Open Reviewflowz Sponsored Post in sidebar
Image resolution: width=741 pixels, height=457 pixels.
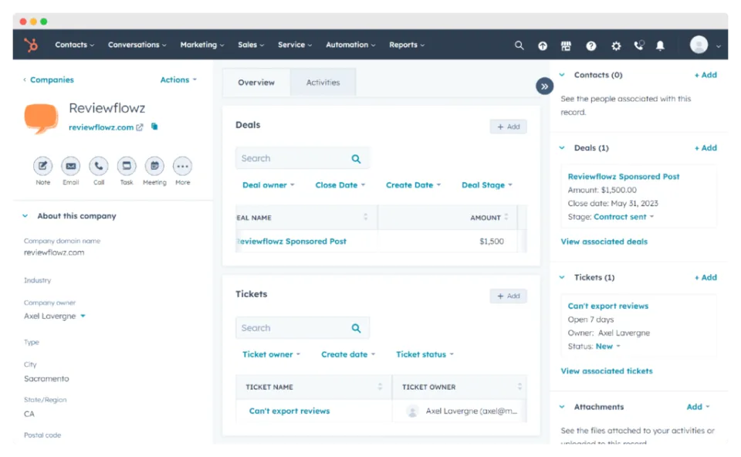point(624,176)
